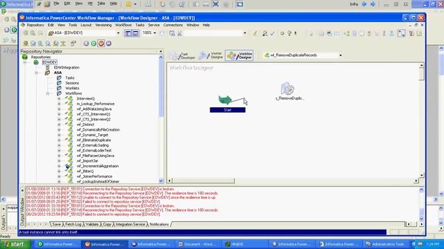Open the Workflows menu
Viewport: 444px width, 249px height.
[123, 25]
